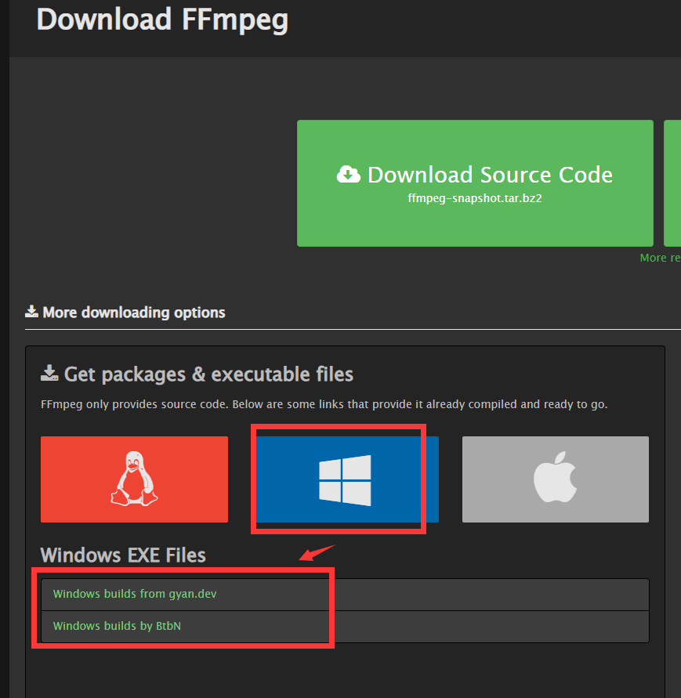Click the white Windows logo on the blue tile

346,479
